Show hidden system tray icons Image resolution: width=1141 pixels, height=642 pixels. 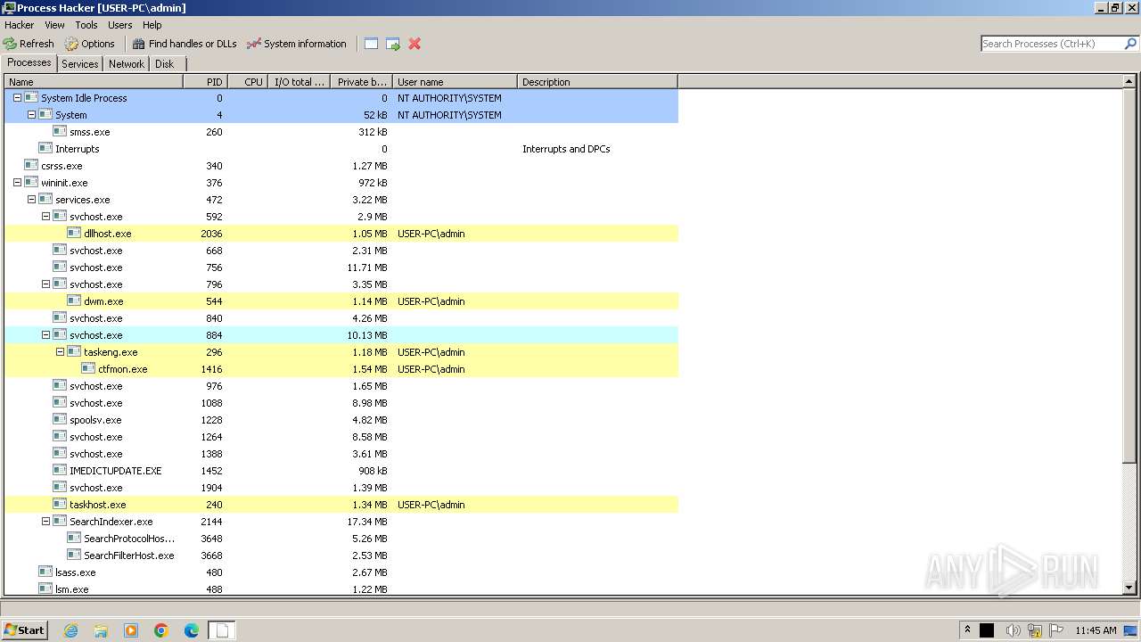click(967, 630)
